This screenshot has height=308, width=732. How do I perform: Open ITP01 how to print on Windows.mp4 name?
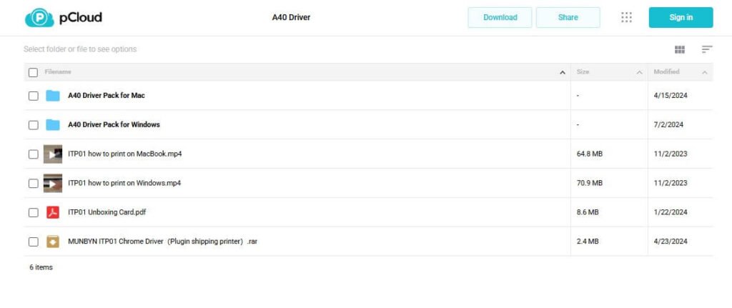124,183
